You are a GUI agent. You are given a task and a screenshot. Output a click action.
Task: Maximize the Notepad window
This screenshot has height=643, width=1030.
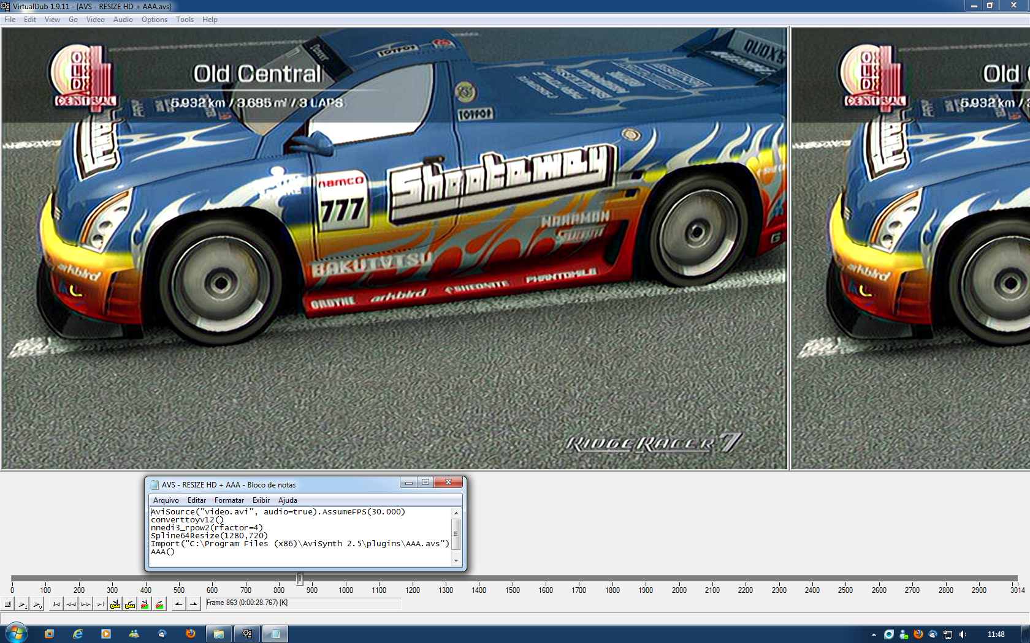[425, 483]
